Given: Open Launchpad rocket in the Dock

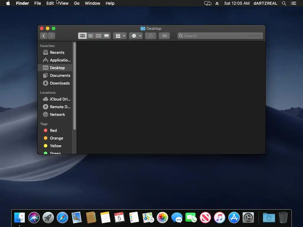Looking at the screenshot, I should click(x=48, y=218).
